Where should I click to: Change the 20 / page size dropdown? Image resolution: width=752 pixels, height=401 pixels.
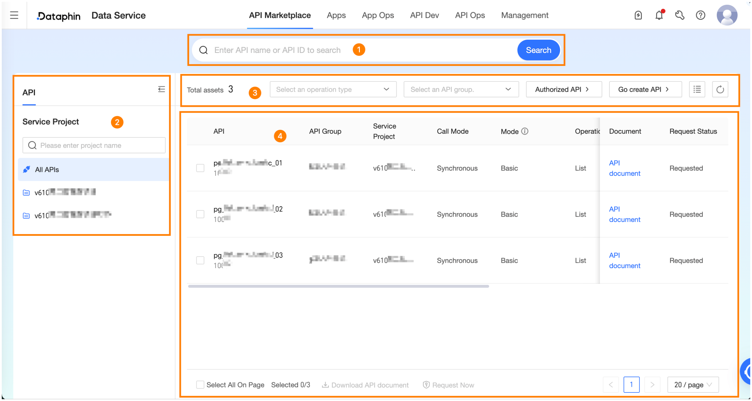693,385
